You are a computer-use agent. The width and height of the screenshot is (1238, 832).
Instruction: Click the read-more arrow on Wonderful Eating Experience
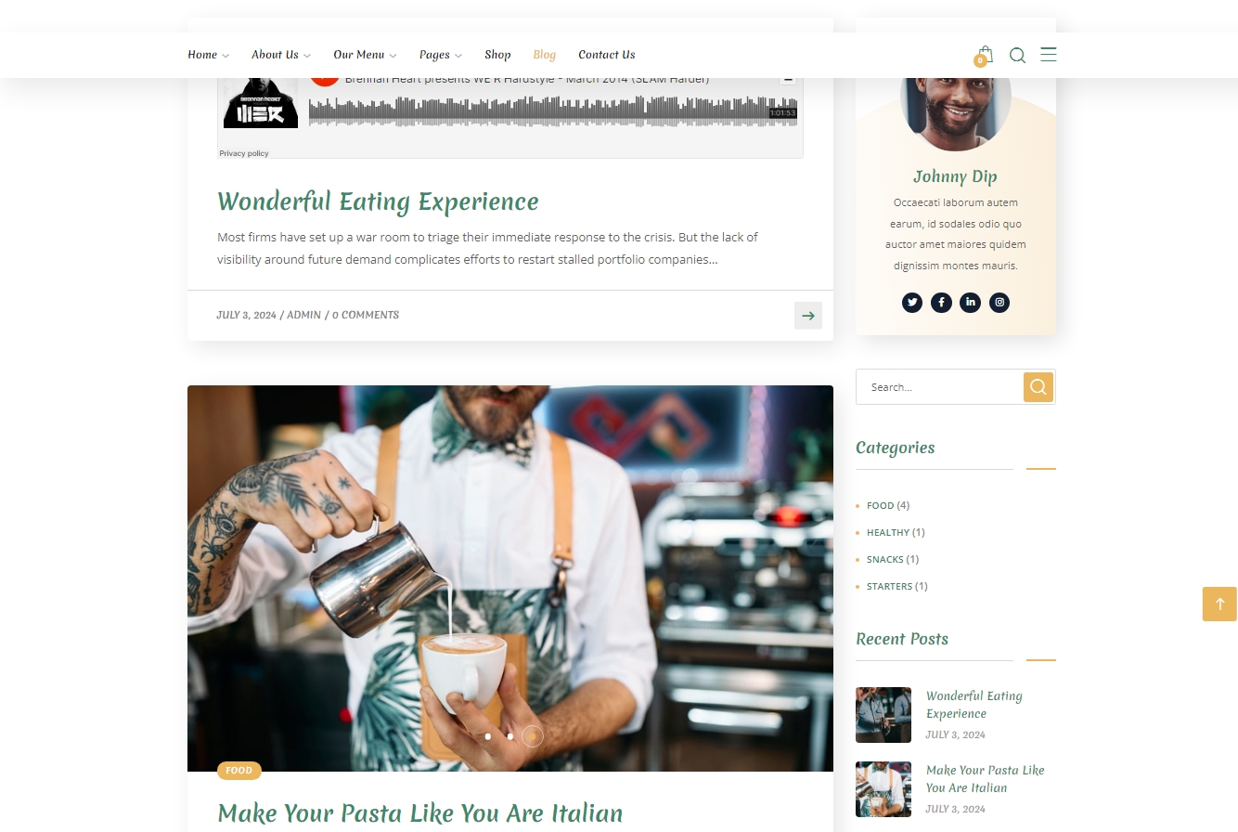point(808,316)
